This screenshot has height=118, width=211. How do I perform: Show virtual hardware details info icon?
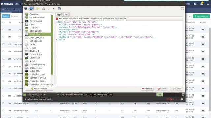point(31,9)
